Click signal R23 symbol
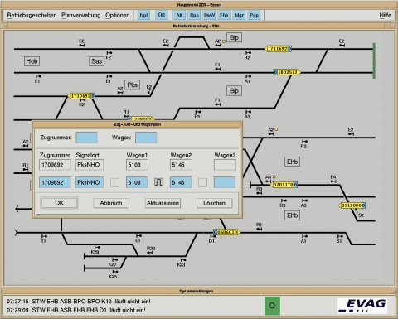This screenshot has height=319, width=398. 149,253
